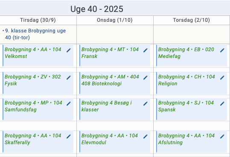
Task: Edit the Velkomst lesson pencil icon
Action: (69, 50)
